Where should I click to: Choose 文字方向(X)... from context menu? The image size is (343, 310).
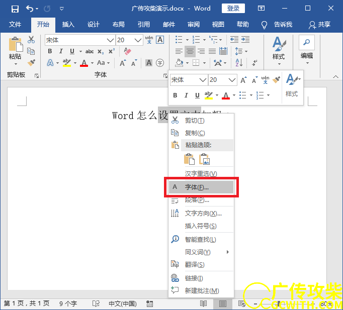(201, 213)
